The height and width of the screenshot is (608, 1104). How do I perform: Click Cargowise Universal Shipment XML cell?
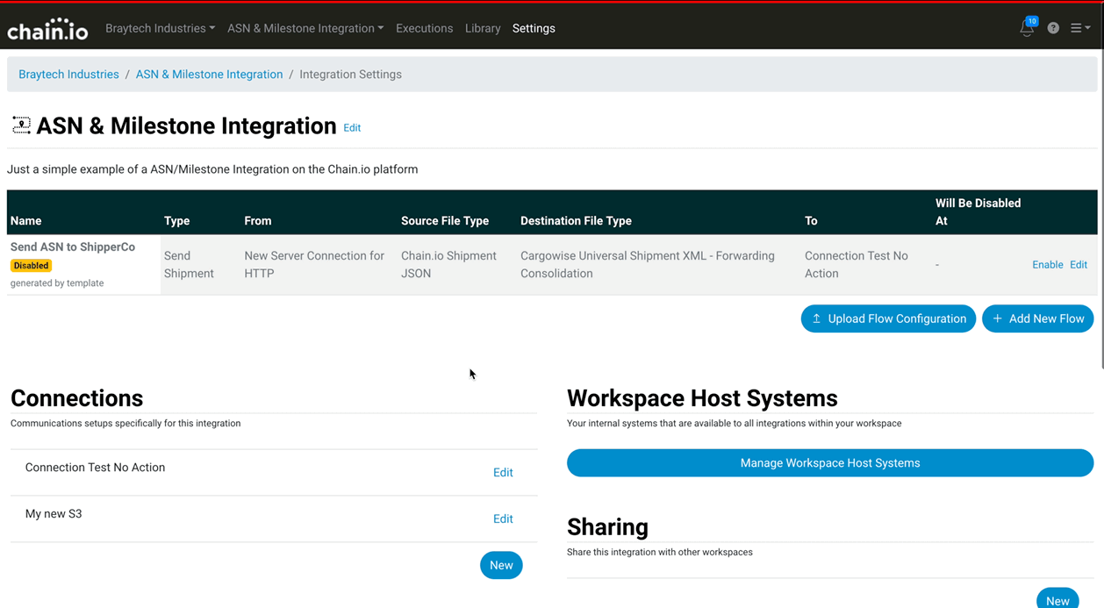coord(648,265)
